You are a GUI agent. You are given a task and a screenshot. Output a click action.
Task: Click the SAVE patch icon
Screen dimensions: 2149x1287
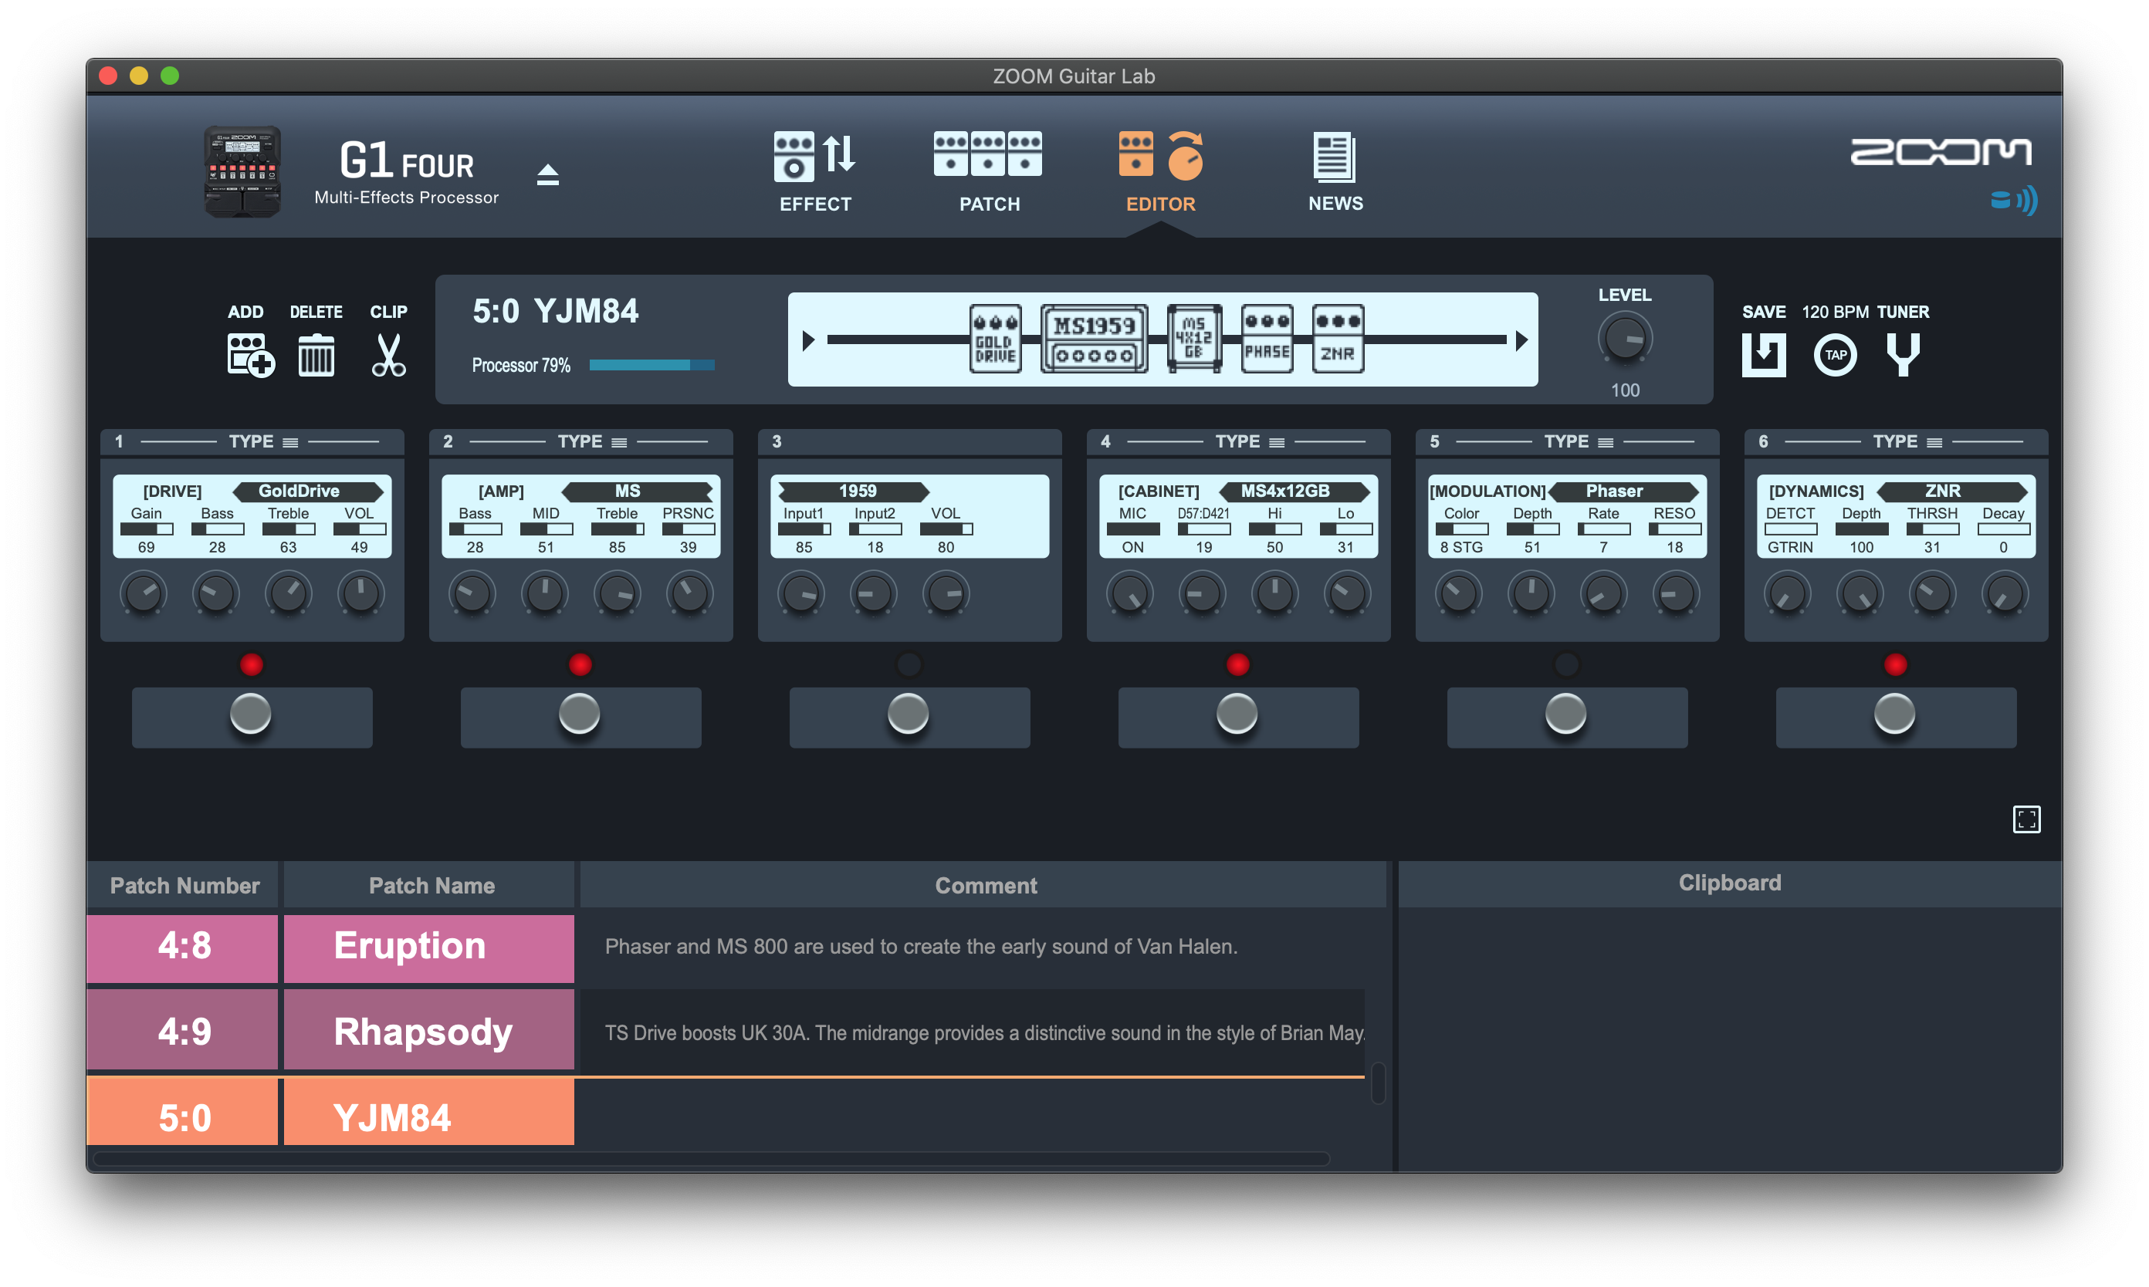pyautogui.click(x=1763, y=355)
